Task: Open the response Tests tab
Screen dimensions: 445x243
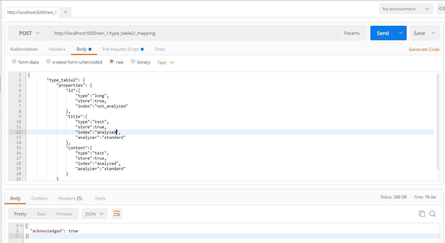Action: (100, 198)
